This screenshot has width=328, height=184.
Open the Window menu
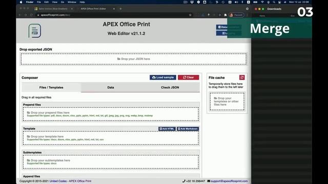(72, 2)
